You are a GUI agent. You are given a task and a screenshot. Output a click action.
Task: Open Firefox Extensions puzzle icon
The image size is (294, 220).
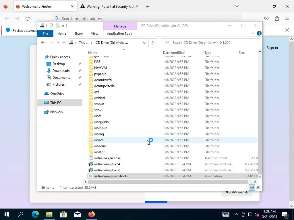(277, 18)
